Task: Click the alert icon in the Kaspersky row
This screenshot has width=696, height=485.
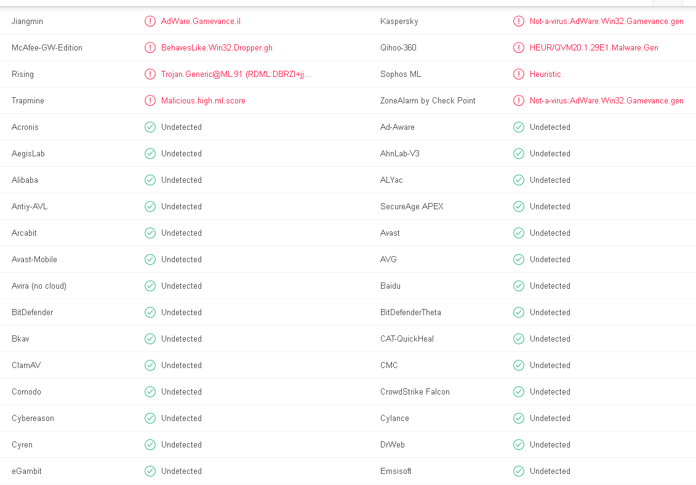Action: tap(518, 21)
